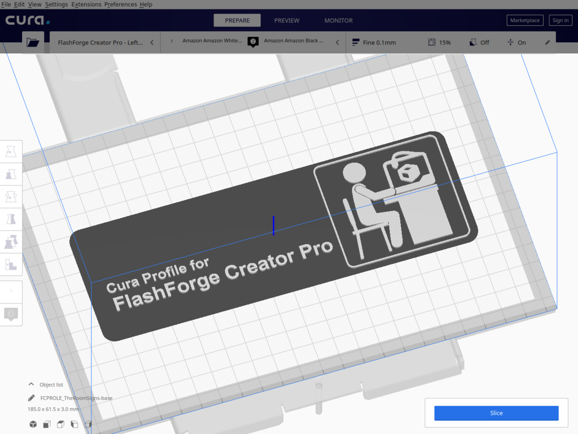Switch to right side view

tap(88, 424)
